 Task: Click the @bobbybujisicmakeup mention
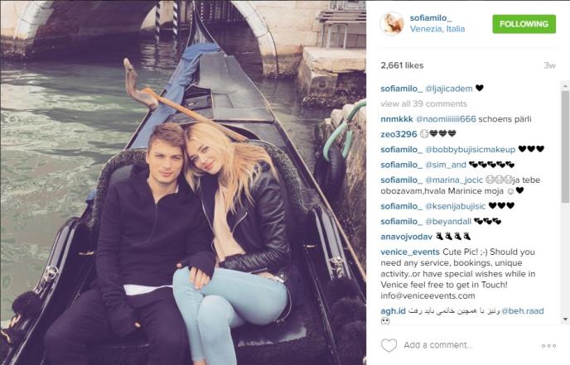470,149
